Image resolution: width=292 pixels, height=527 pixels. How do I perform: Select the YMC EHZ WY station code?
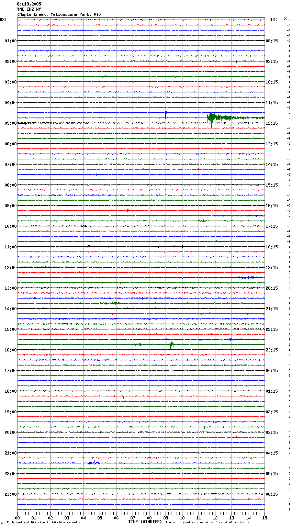coord(29,9)
